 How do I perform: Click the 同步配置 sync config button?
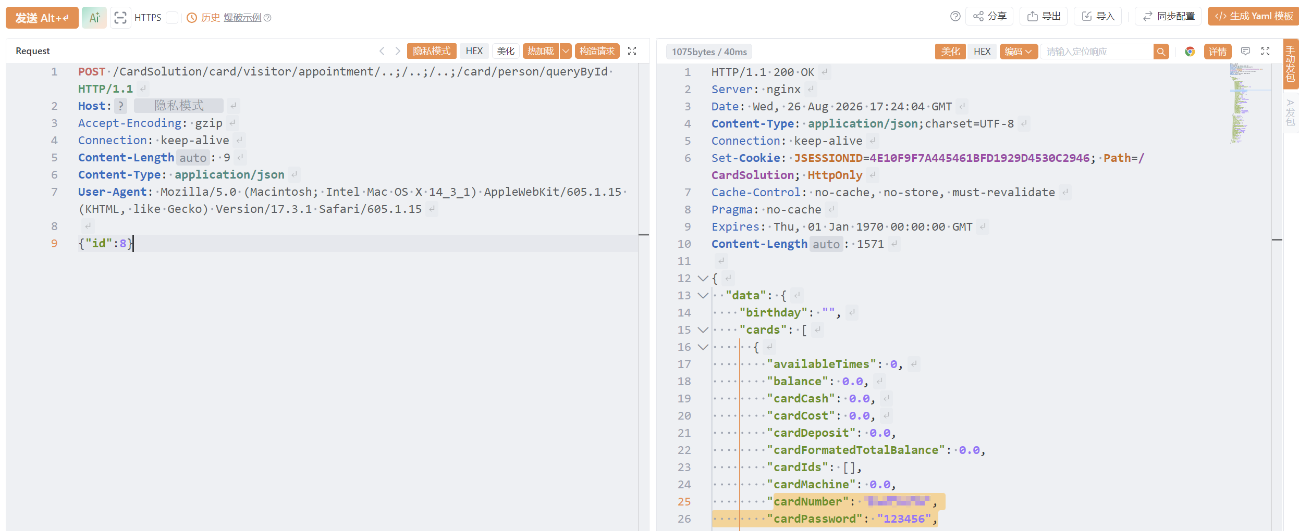1168,16
